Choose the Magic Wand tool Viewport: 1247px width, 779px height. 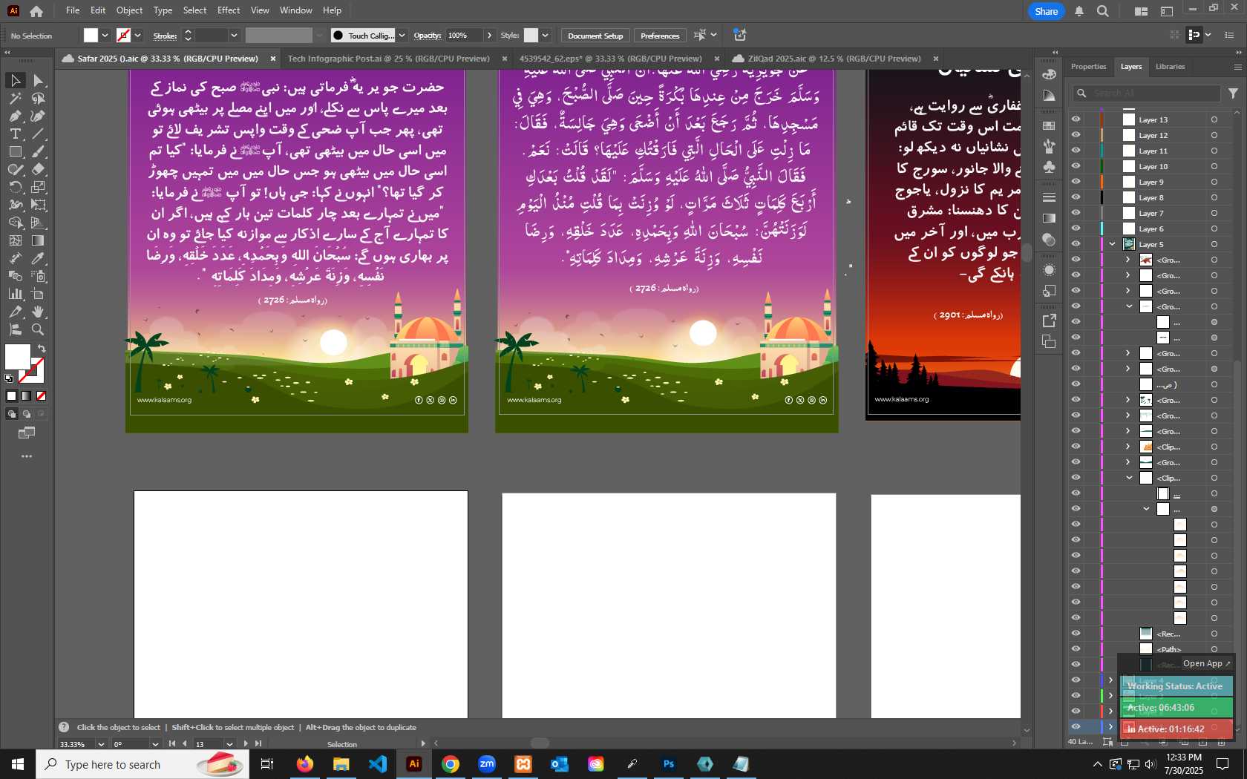[15, 98]
